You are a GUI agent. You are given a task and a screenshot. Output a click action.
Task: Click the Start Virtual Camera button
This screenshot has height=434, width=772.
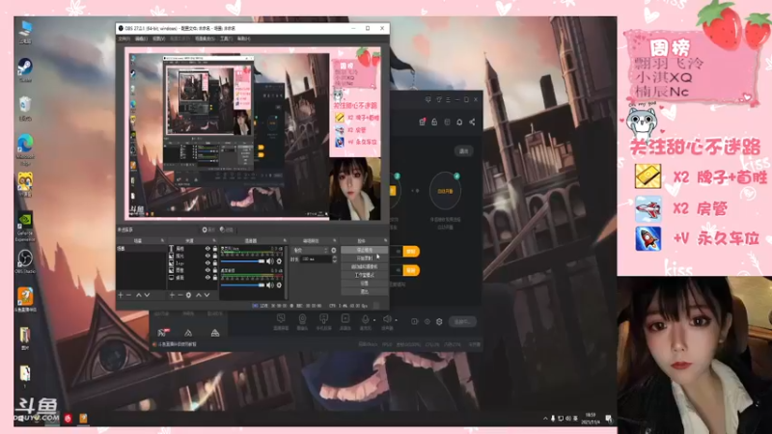[365, 267]
